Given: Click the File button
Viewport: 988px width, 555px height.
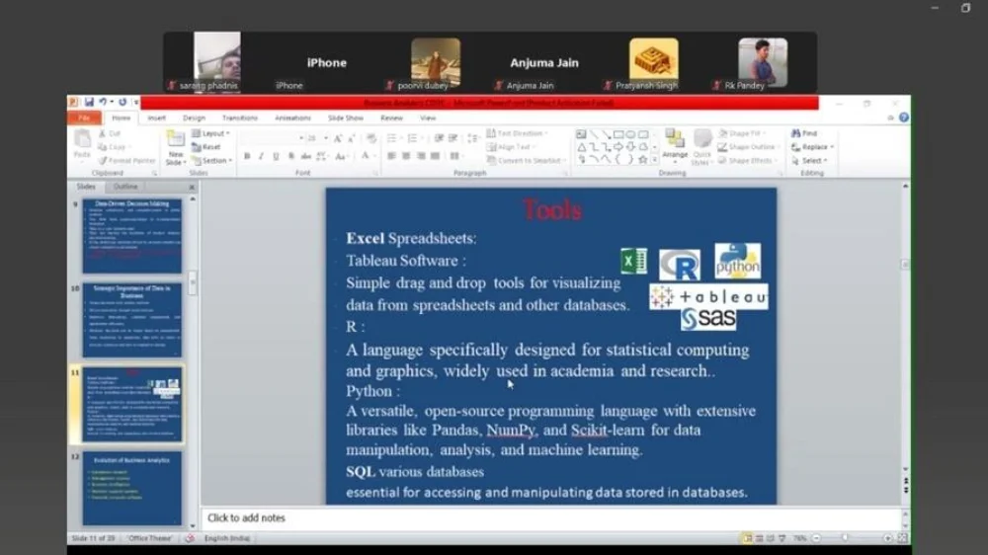Looking at the screenshot, I should coord(84,118).
